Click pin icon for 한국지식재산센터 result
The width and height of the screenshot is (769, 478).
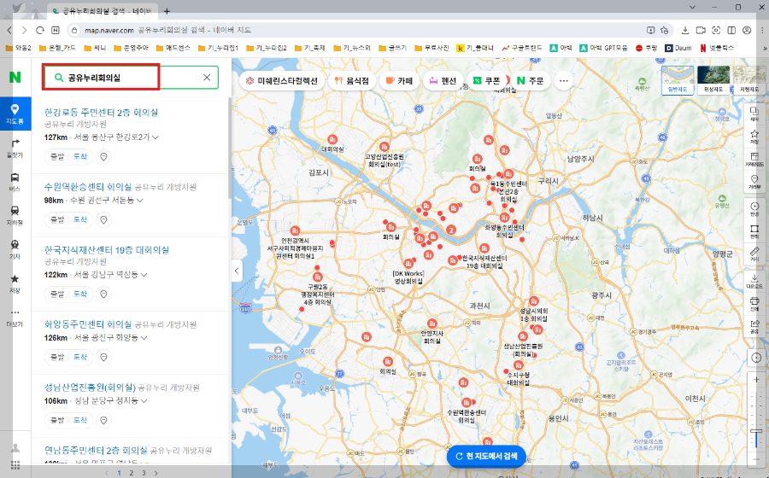point(103,294)
